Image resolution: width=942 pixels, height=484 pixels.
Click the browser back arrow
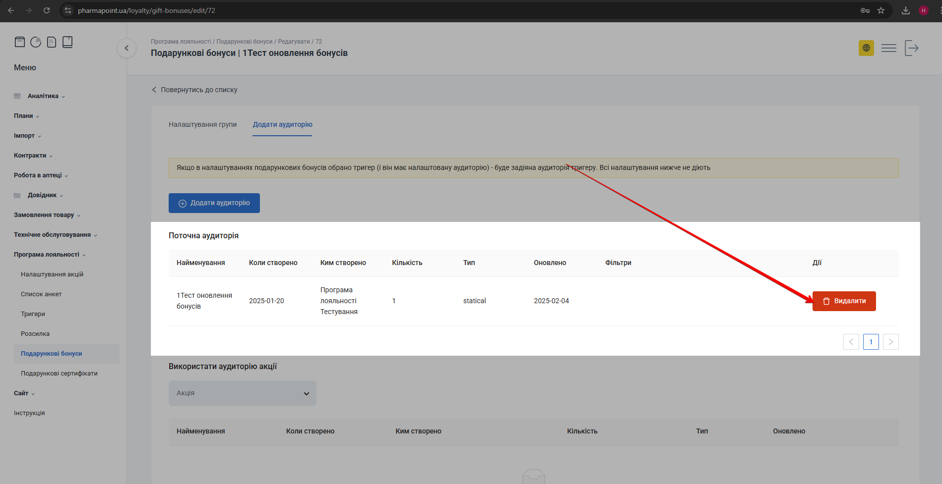(11, 10)
